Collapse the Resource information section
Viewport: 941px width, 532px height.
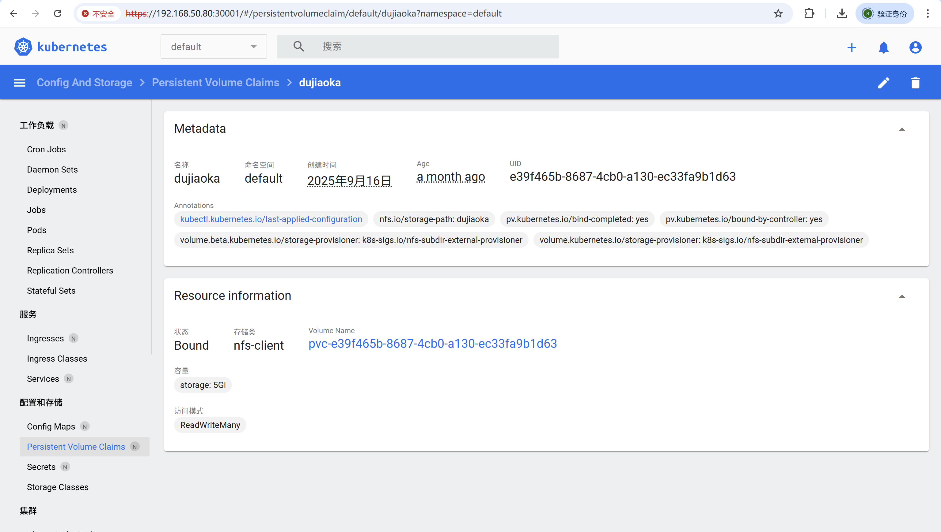click(902, 296)
